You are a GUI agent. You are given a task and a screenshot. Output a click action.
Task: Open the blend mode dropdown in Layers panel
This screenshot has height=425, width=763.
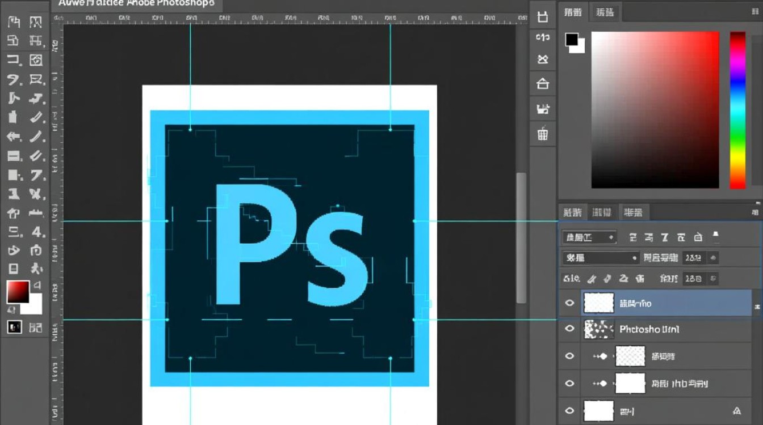pos(601,258)
